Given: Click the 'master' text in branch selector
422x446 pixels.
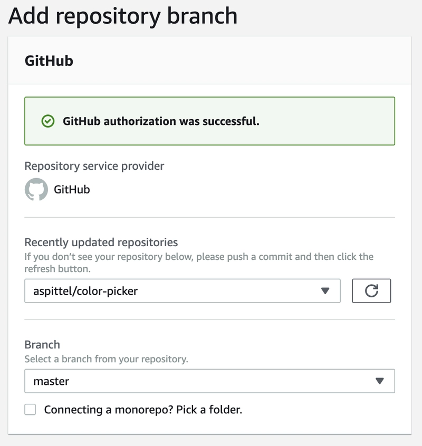Looking at the screenshot, I should coord(51,381).
